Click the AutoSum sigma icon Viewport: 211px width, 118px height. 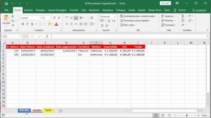coord(183,16)
